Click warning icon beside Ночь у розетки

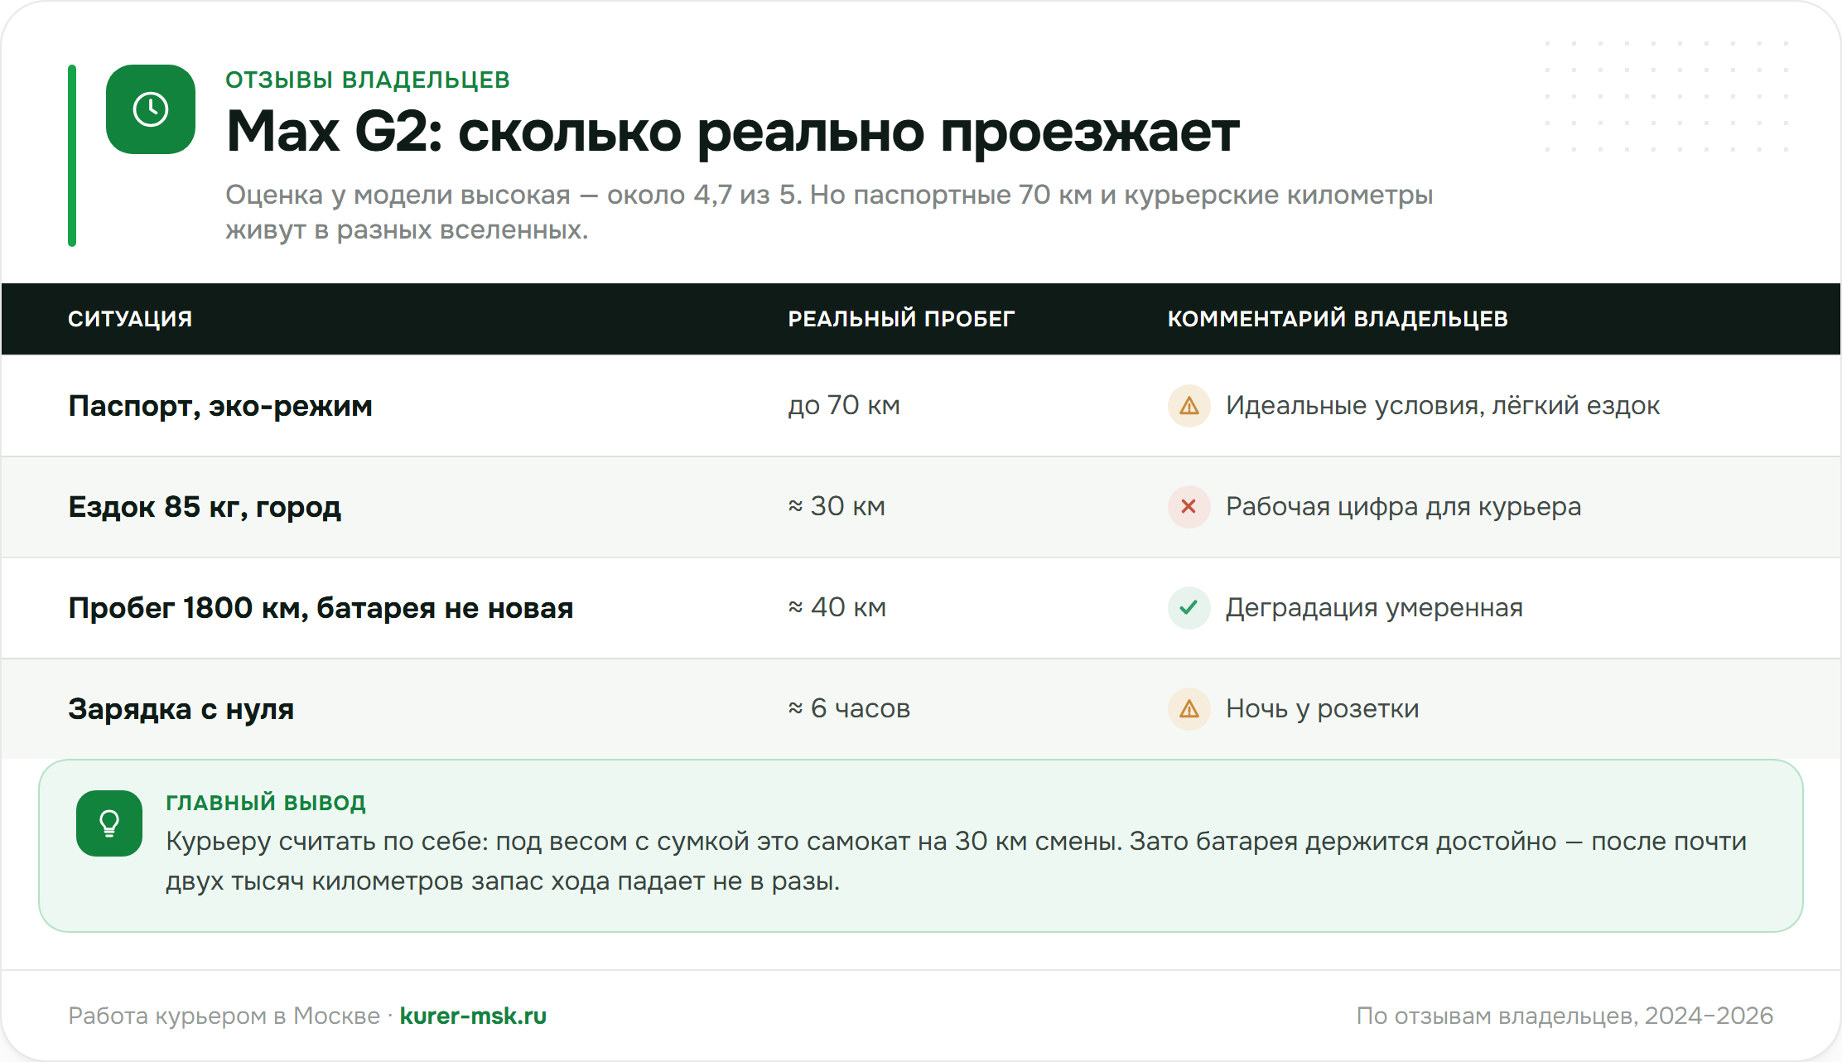(x=1189, y=709)
